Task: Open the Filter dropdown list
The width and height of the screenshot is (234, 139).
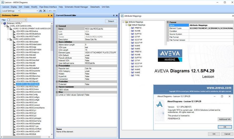Action: pyautogui.click(x=26, y=20)
